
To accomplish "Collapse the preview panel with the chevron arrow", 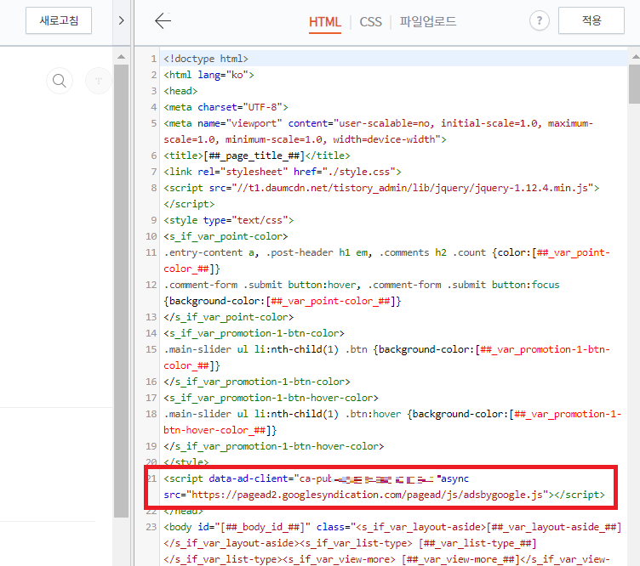I will (x=121, y=20).
